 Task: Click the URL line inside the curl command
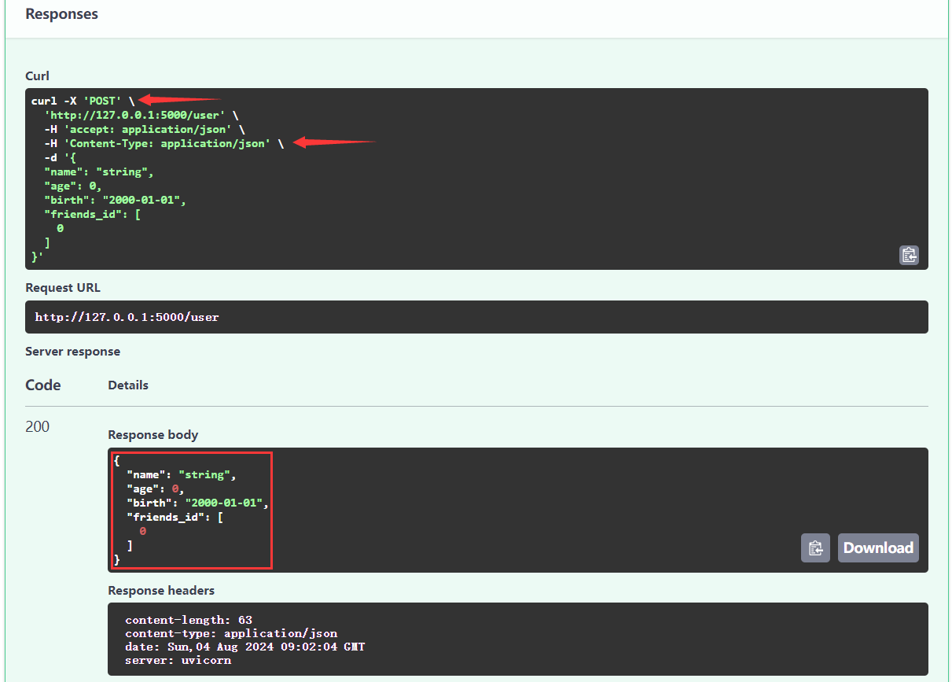pos(134,114)
